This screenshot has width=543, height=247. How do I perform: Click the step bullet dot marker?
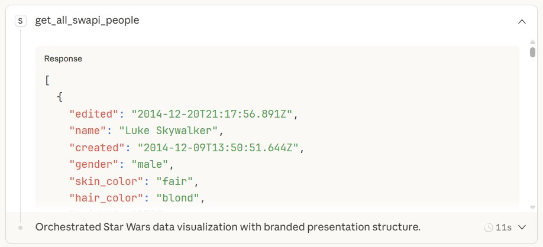pos(21,227)
